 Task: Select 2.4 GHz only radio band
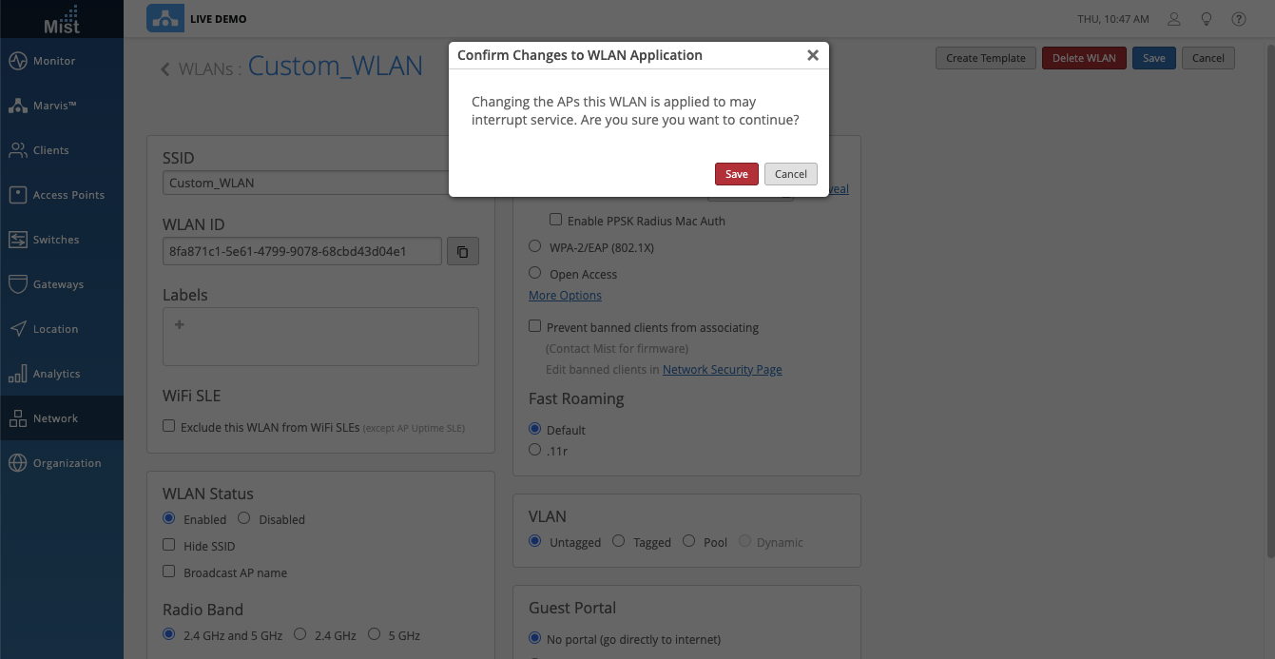300,634
